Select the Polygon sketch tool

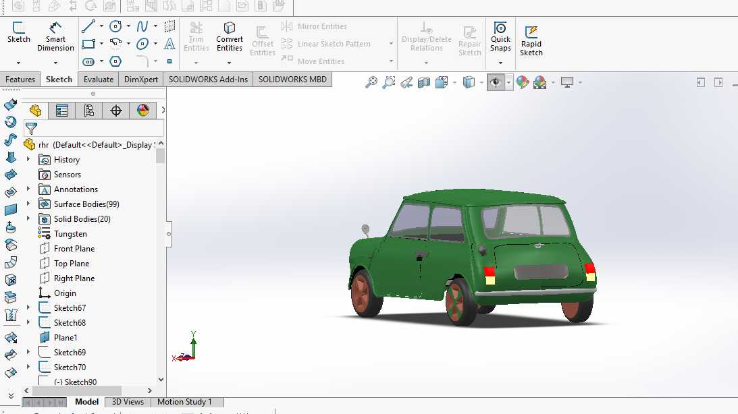pos(115,61)
